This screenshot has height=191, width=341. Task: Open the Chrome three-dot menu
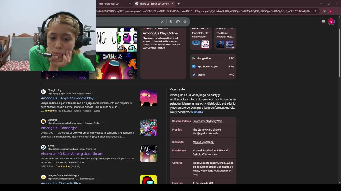[337, 11]
